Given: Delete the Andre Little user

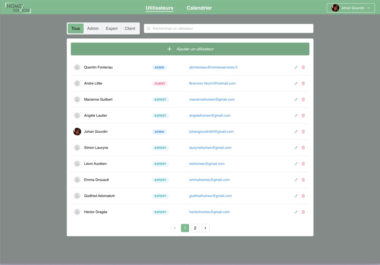Looking at the screenshot, I should click(303, 83).
